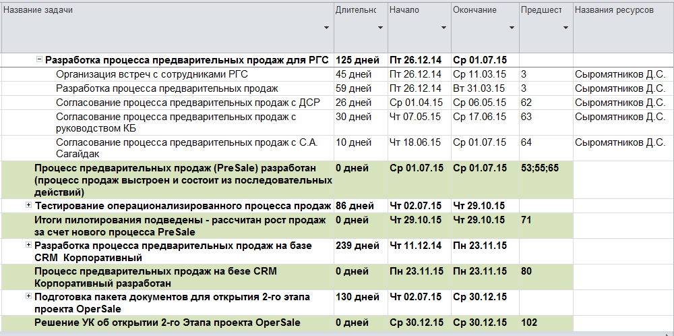Screen dimensions: 674x336
Task: Click the Ср 30.12.15 finish date of Подготовка пакета
Action: click(x=480, y=297)
